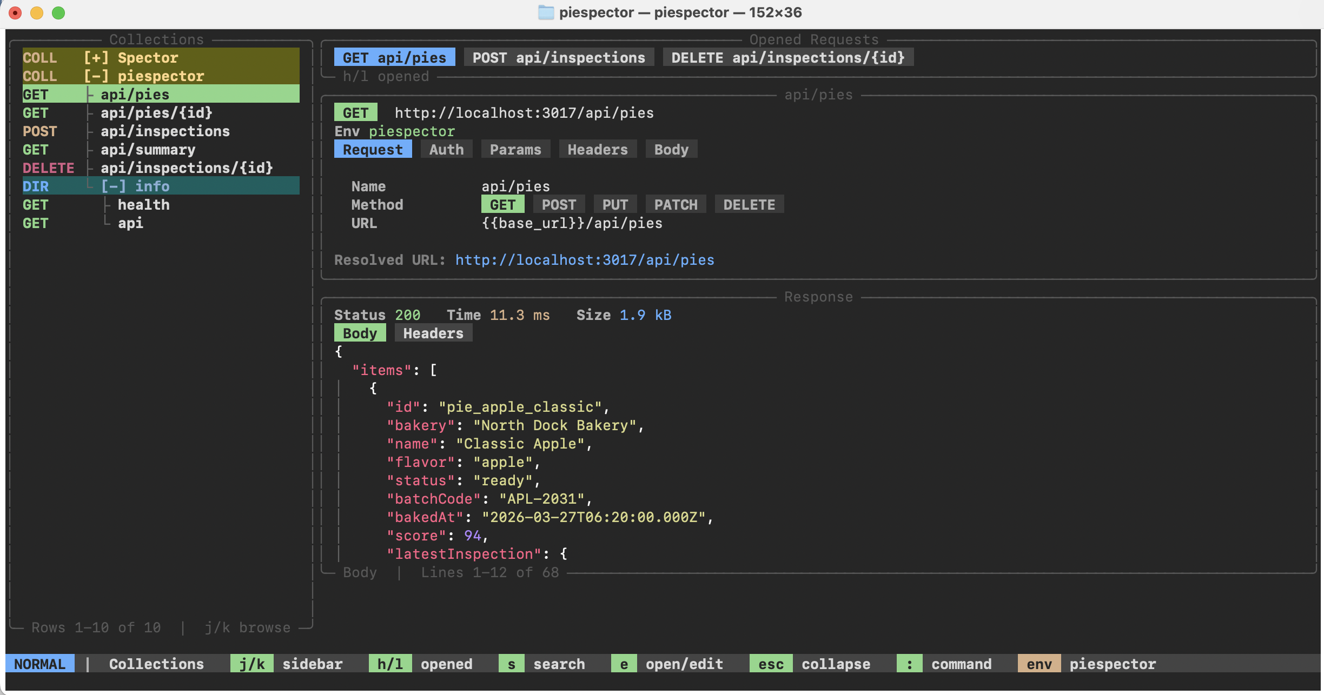Click the env piespector status bar indicator

(1039, 664)
